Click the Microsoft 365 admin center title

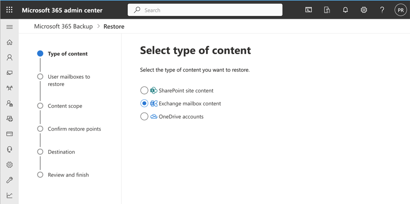pyautogui.click(x=62, y=10)
